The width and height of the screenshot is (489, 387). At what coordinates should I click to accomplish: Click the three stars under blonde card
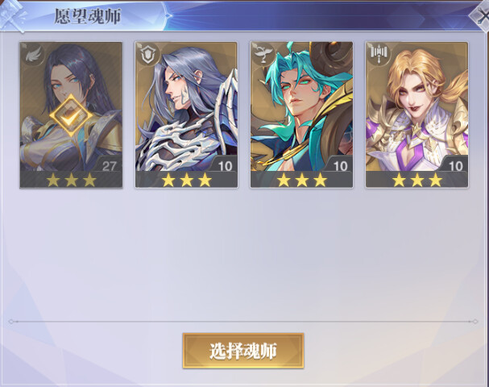click(417, 180)
